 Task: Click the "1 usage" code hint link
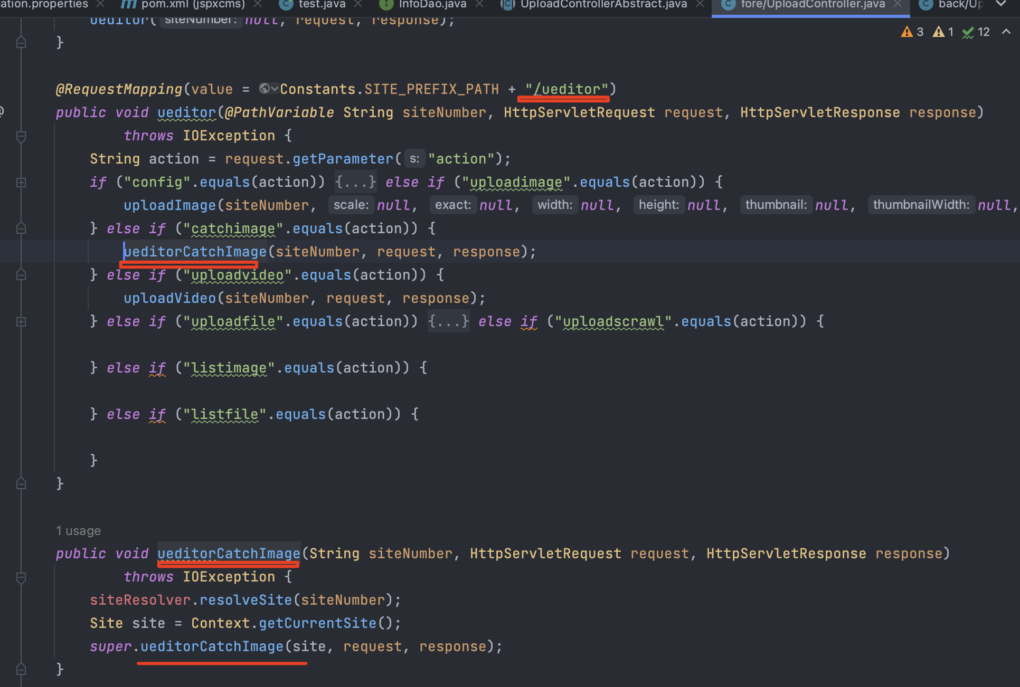coord(78,531)
